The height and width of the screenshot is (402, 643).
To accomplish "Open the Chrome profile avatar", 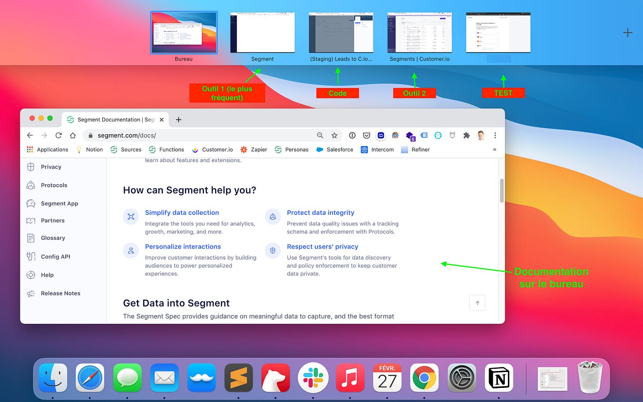I will tap(481, 135).
